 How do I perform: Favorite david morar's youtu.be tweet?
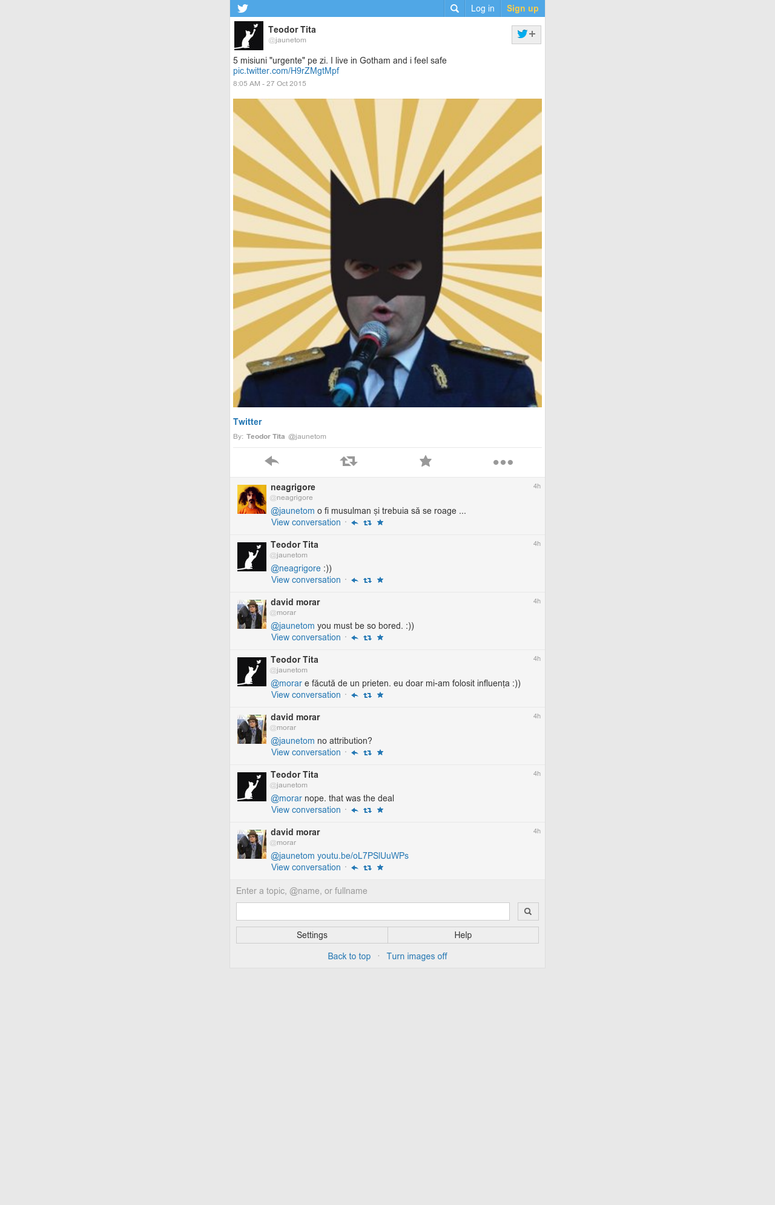[380, 867]
